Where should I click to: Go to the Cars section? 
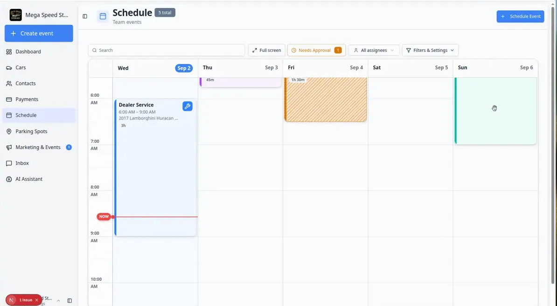[39, 68]
